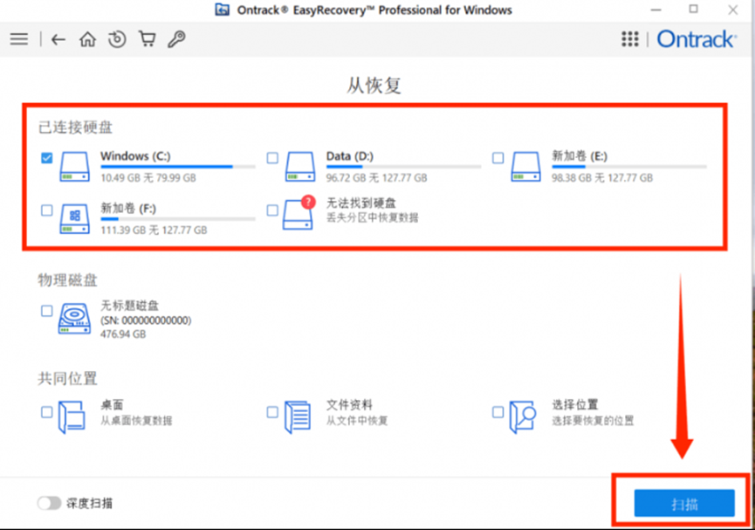Click the 选择要恢复的位置 description
Image resolution: width=755 pixels, height=530 pixels.
(x=593, y=421)
